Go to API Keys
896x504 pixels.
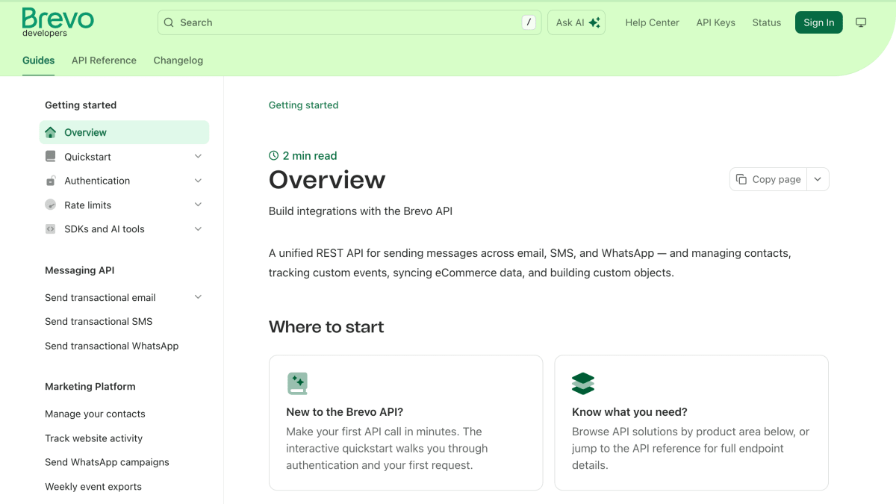[715, 22]
